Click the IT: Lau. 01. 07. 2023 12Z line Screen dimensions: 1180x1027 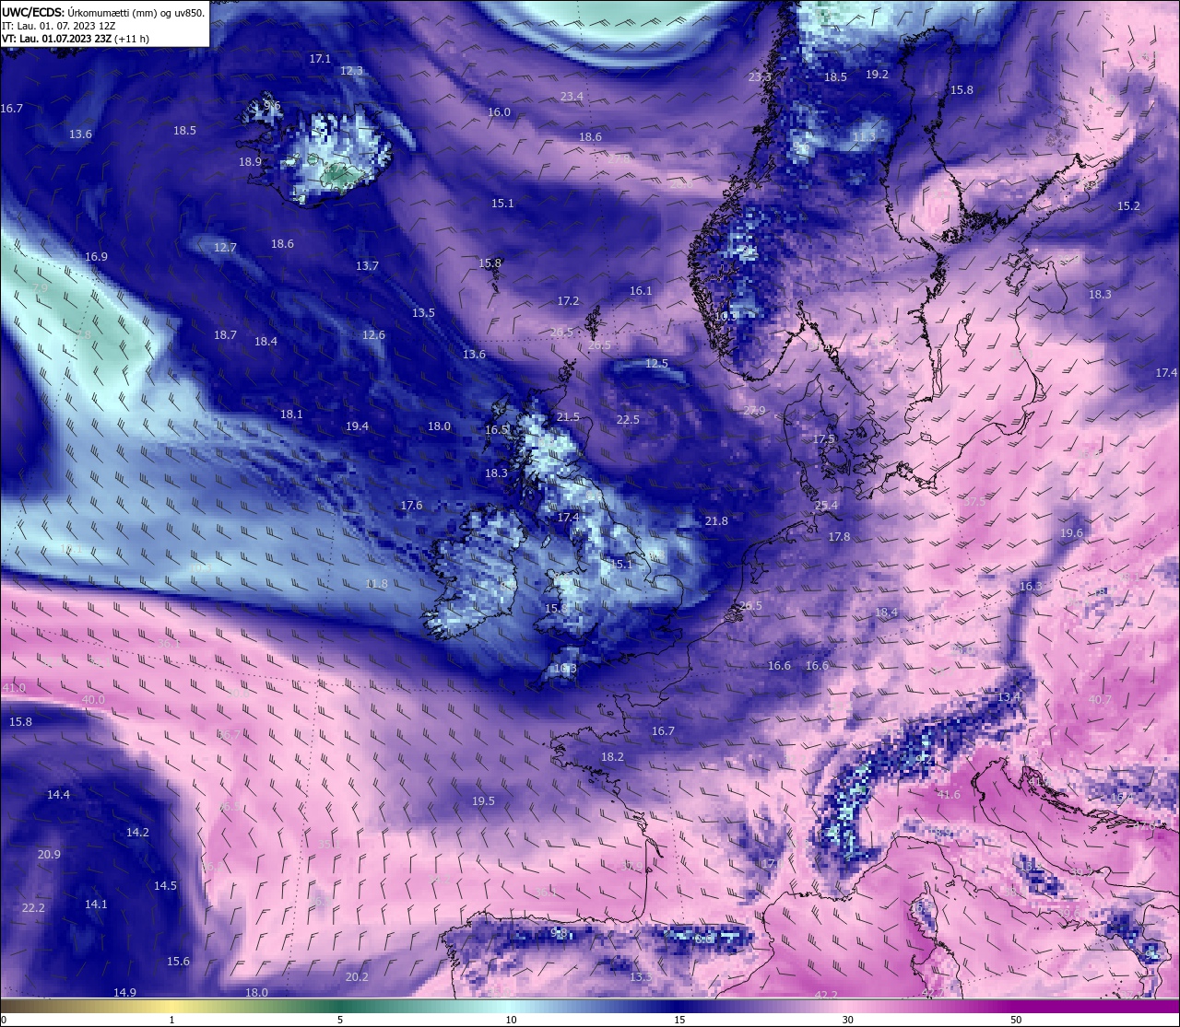click(58, 26)
